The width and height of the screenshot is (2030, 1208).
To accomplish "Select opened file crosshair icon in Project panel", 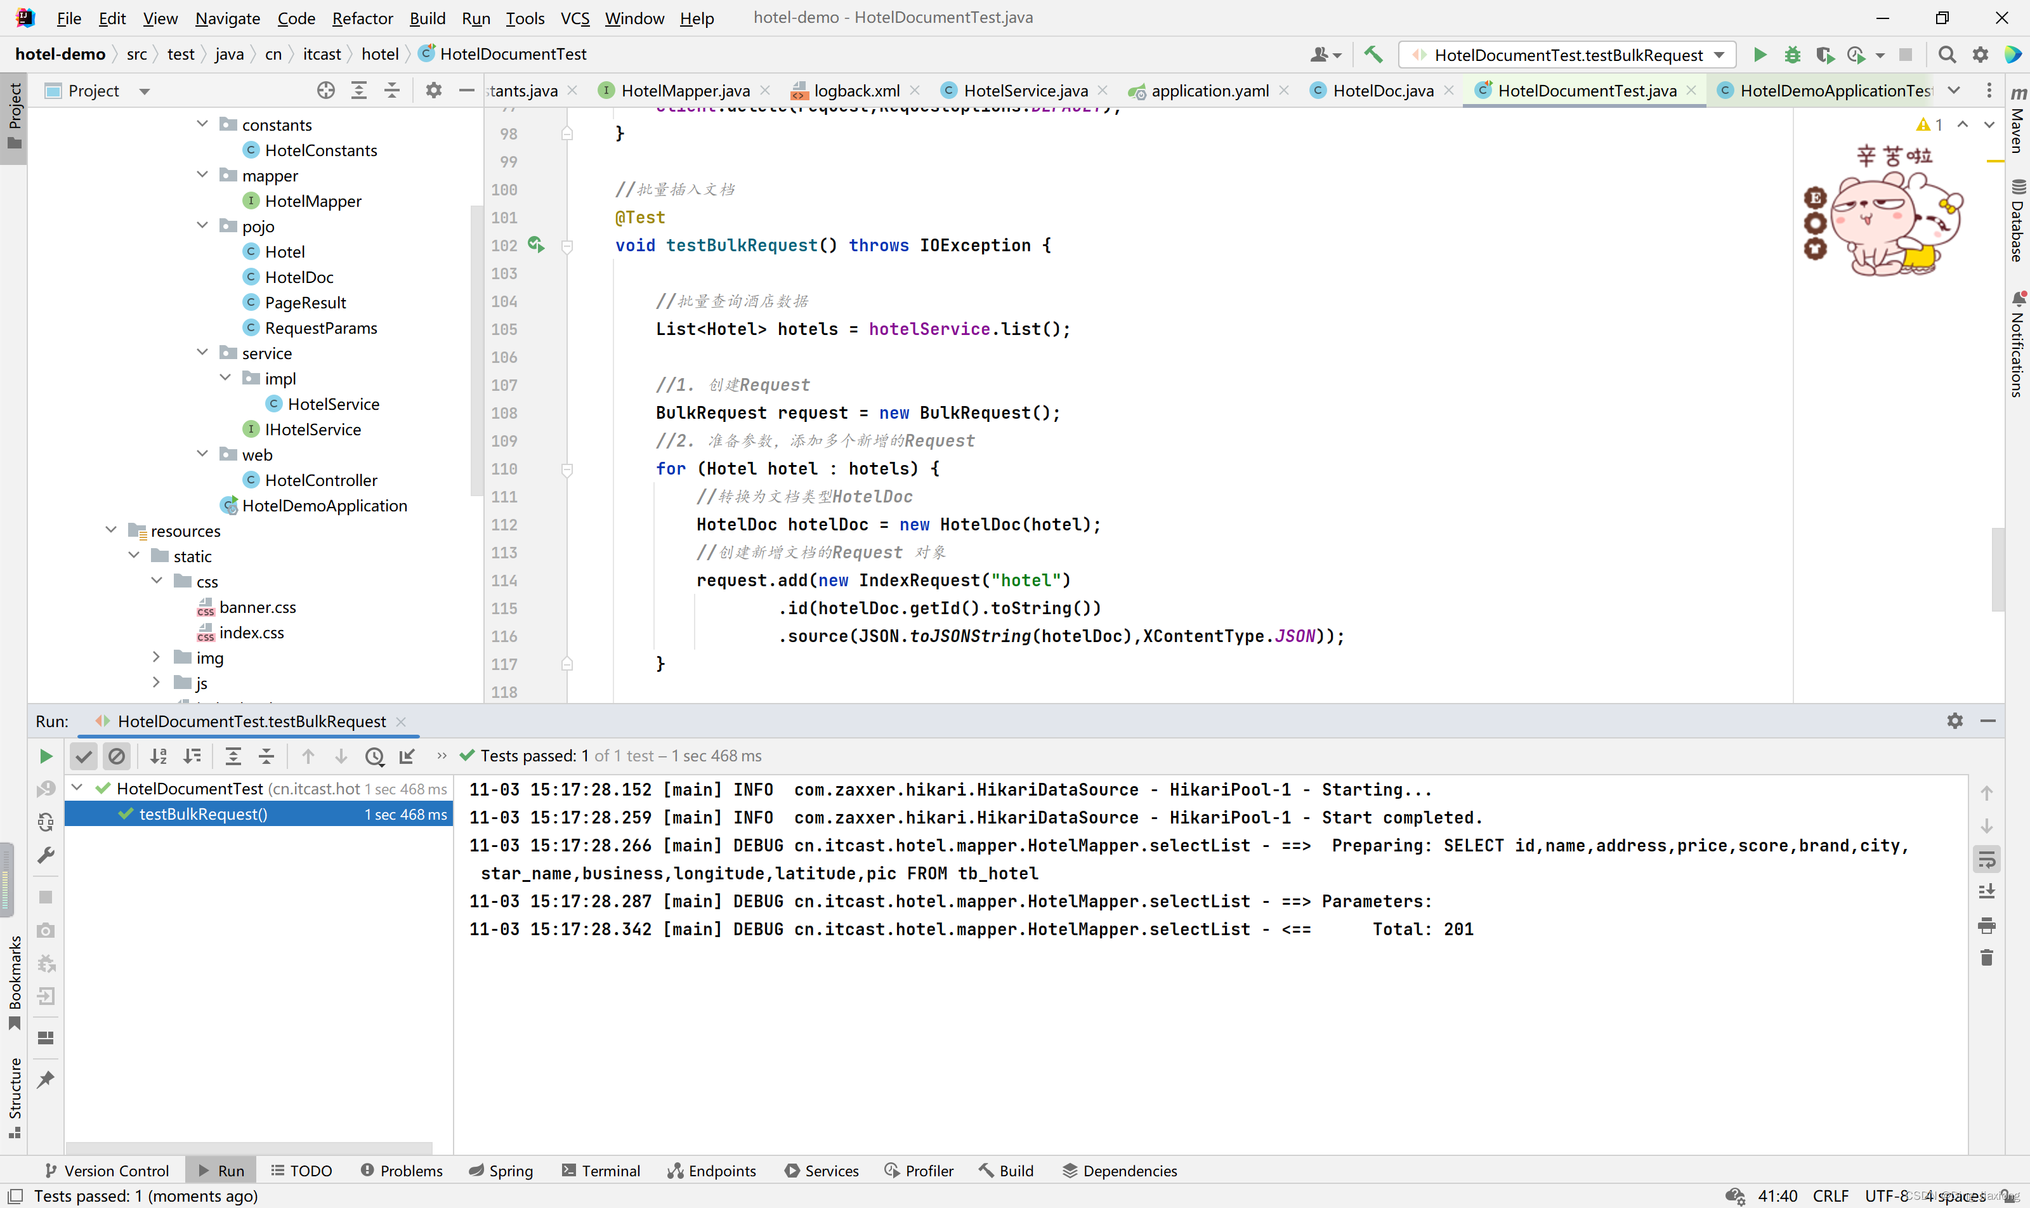I will click(325, 90).
